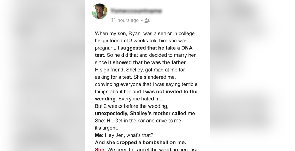Click the bold "it showed that he was the father" phrase
This screenshot has width=295, height=151.
click(x=147, y=62)
